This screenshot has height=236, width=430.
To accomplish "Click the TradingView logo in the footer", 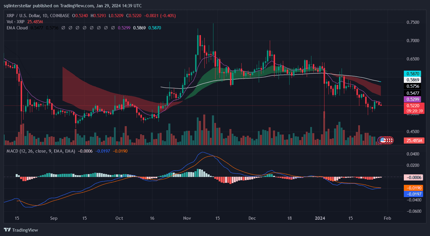I will coord(21,230).
